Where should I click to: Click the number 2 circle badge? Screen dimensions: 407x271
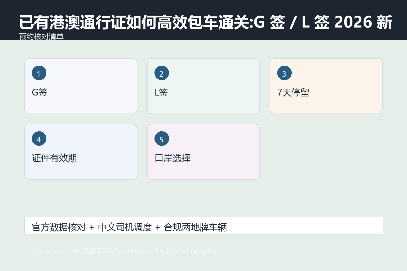[x=162, y=73]
